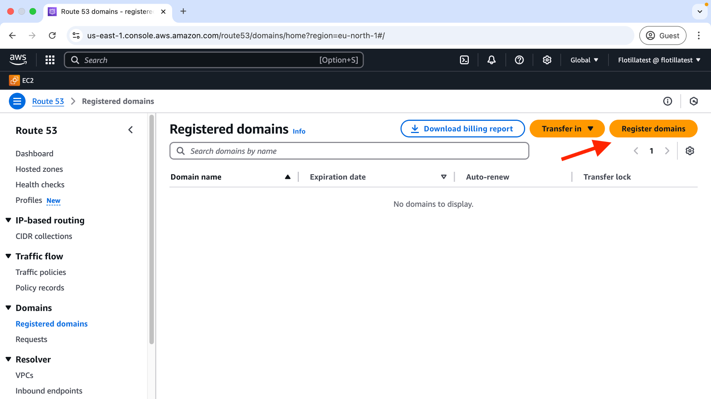
Task: Click the AWS logo home icon
Action: (x=18, y=59)
